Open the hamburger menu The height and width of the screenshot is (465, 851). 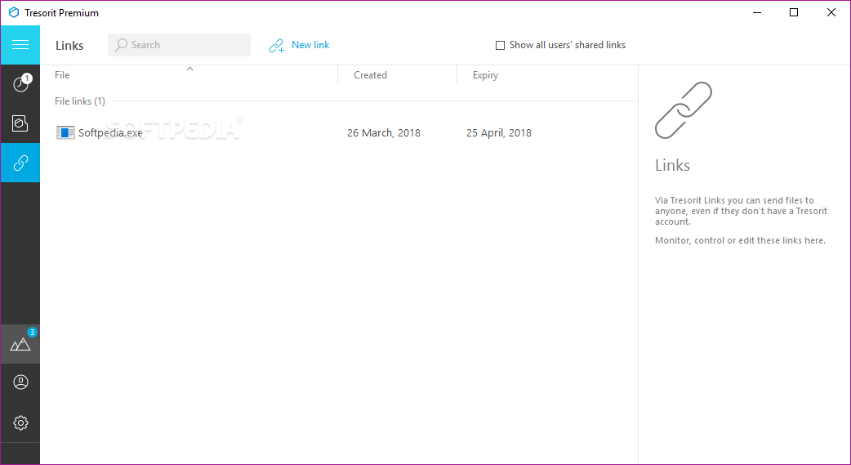click(20, 45)
